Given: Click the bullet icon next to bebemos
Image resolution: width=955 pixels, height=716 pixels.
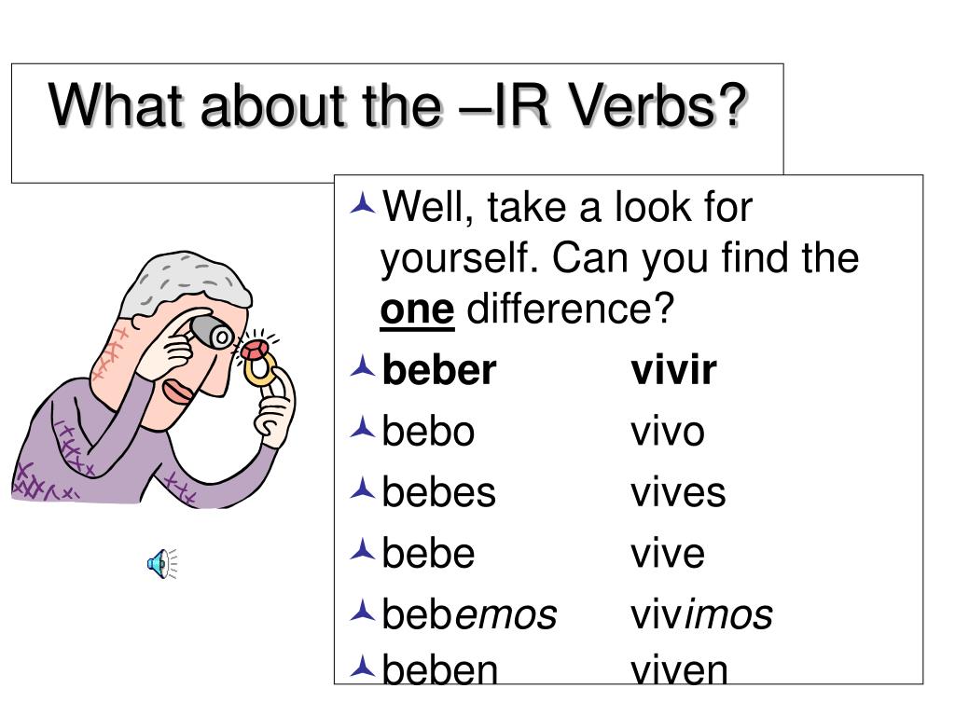Looking at the screenshot, I should point(363,611).
